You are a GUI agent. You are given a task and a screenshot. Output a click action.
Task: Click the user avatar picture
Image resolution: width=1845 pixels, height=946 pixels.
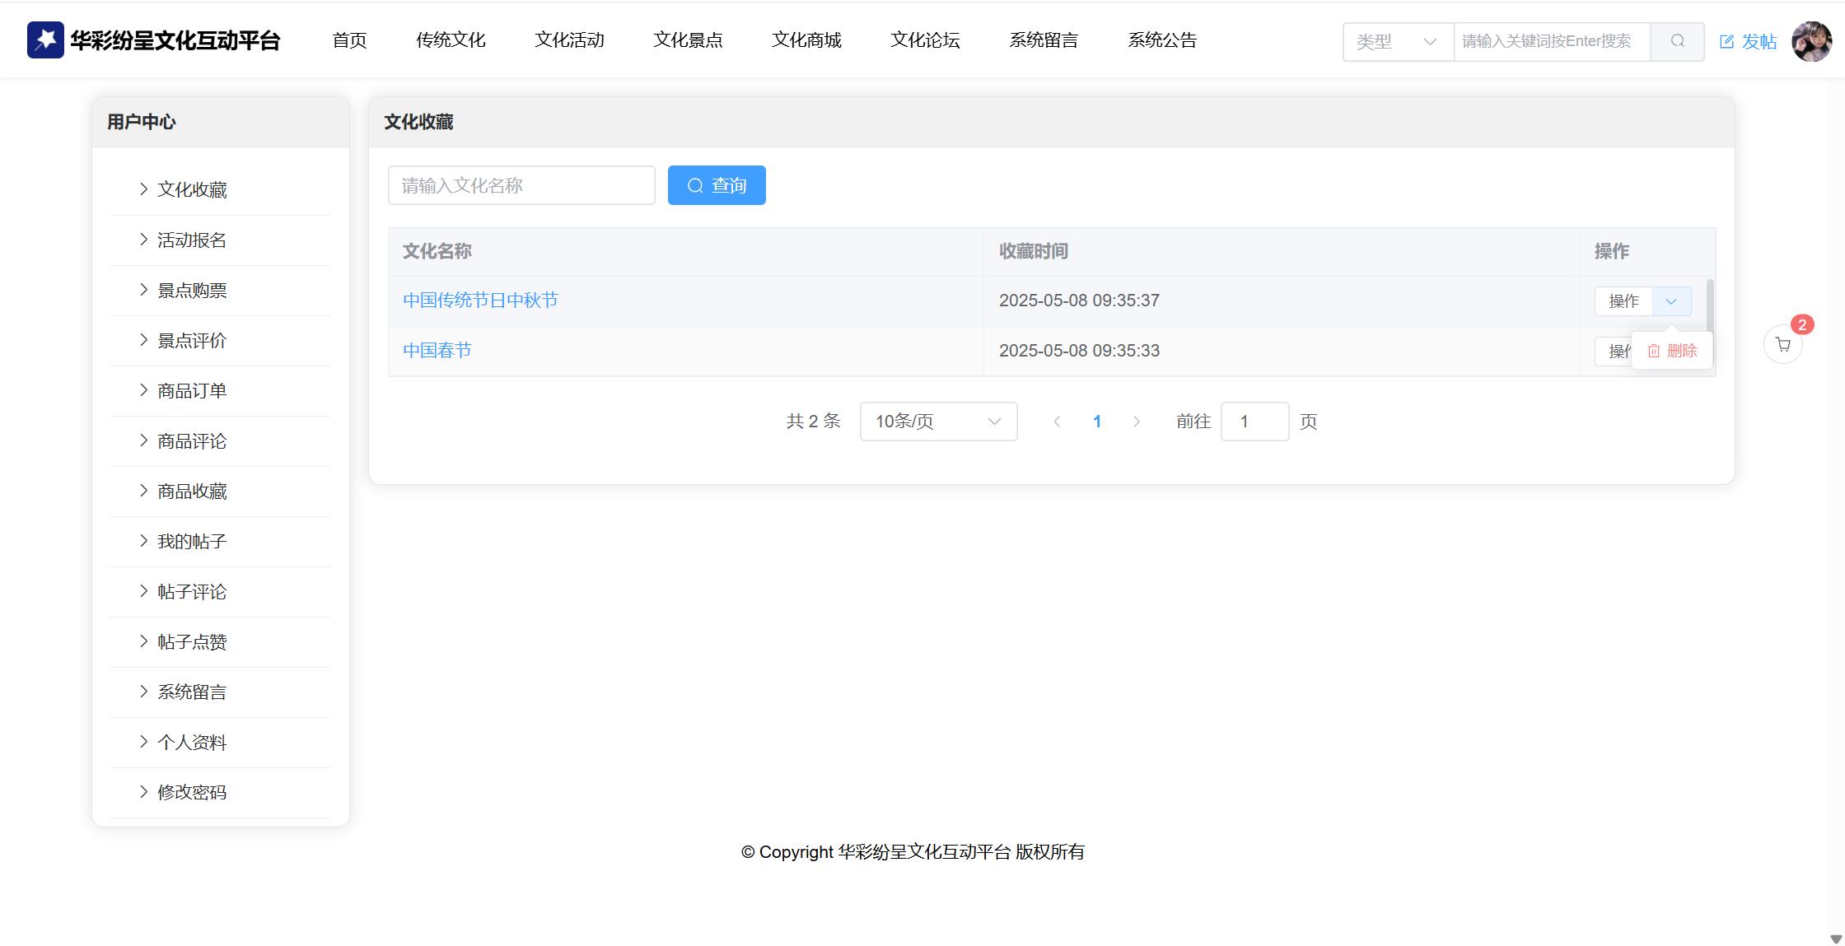click(1811, 41)
